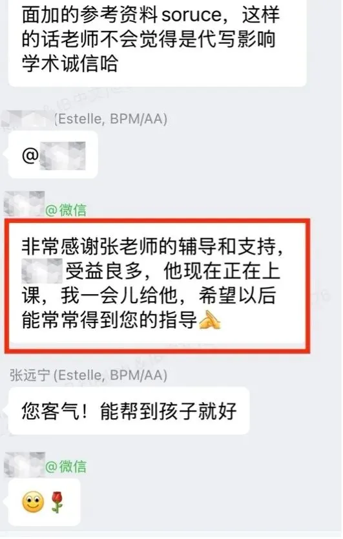
Task: Click blurred mentioned name after @ symbol
Action: pos(63,156)
